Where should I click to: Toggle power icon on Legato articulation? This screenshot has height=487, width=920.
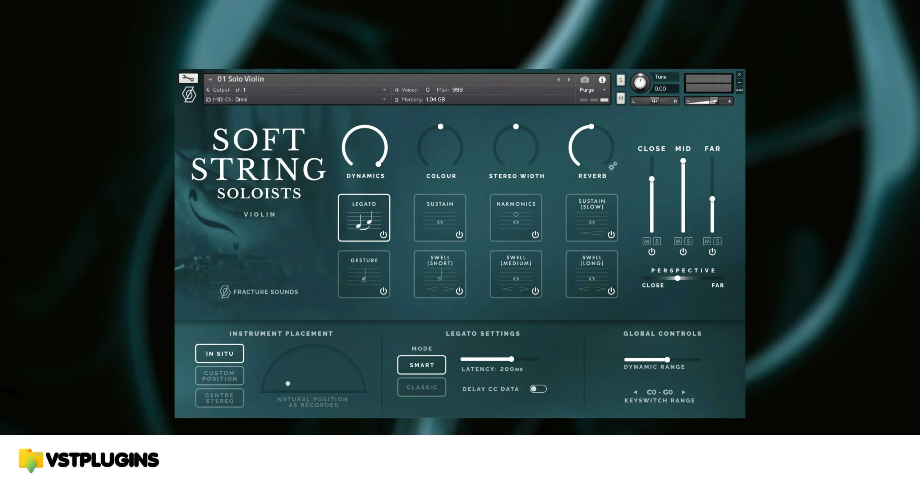point(383,235)
